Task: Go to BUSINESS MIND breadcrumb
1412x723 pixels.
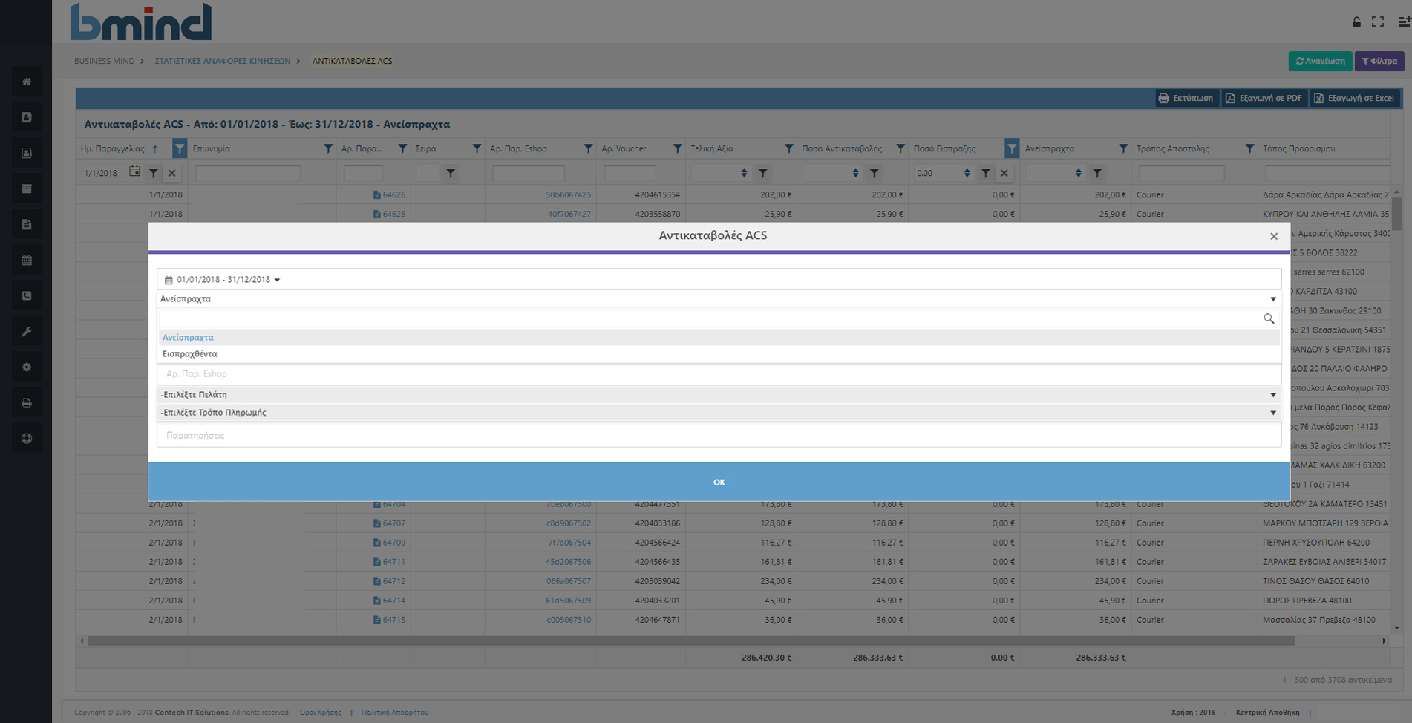Action: 105,61
